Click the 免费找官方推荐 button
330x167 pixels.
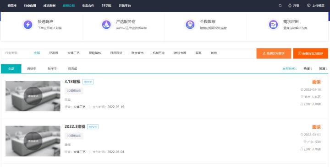[311, 53]
